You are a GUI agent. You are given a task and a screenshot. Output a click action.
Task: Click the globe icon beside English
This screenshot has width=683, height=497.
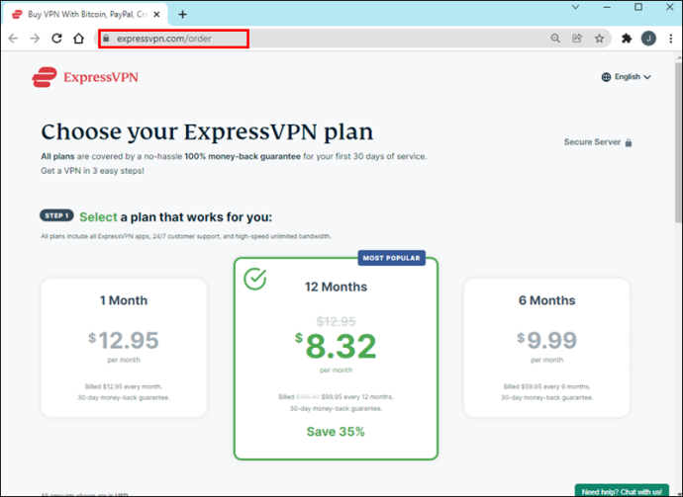[606, 77]
